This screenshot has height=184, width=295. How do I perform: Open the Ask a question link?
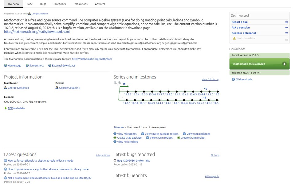241,27
